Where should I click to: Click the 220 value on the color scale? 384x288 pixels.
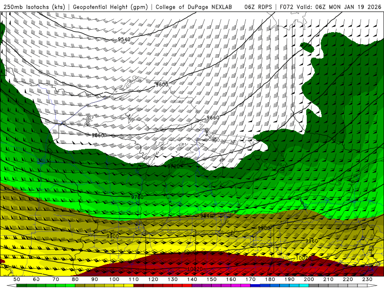click(x=348, y=279)
